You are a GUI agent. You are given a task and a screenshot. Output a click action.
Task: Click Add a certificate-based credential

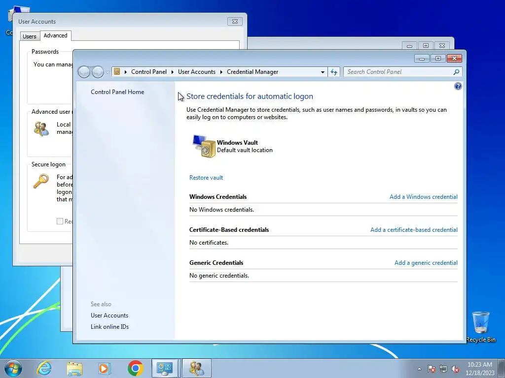pos(414,230)
